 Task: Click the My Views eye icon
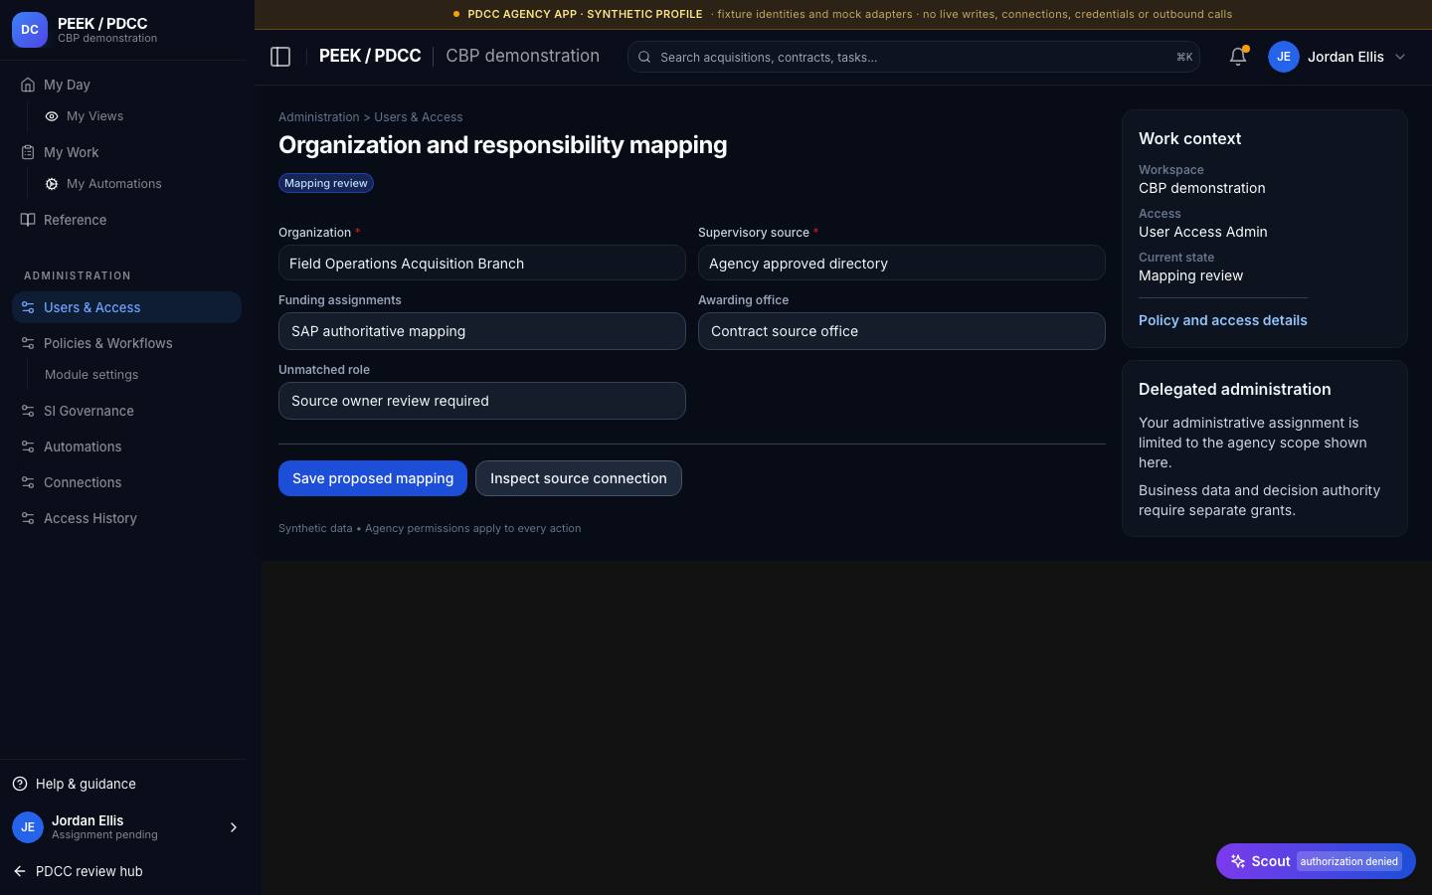(x=52, y=116)
